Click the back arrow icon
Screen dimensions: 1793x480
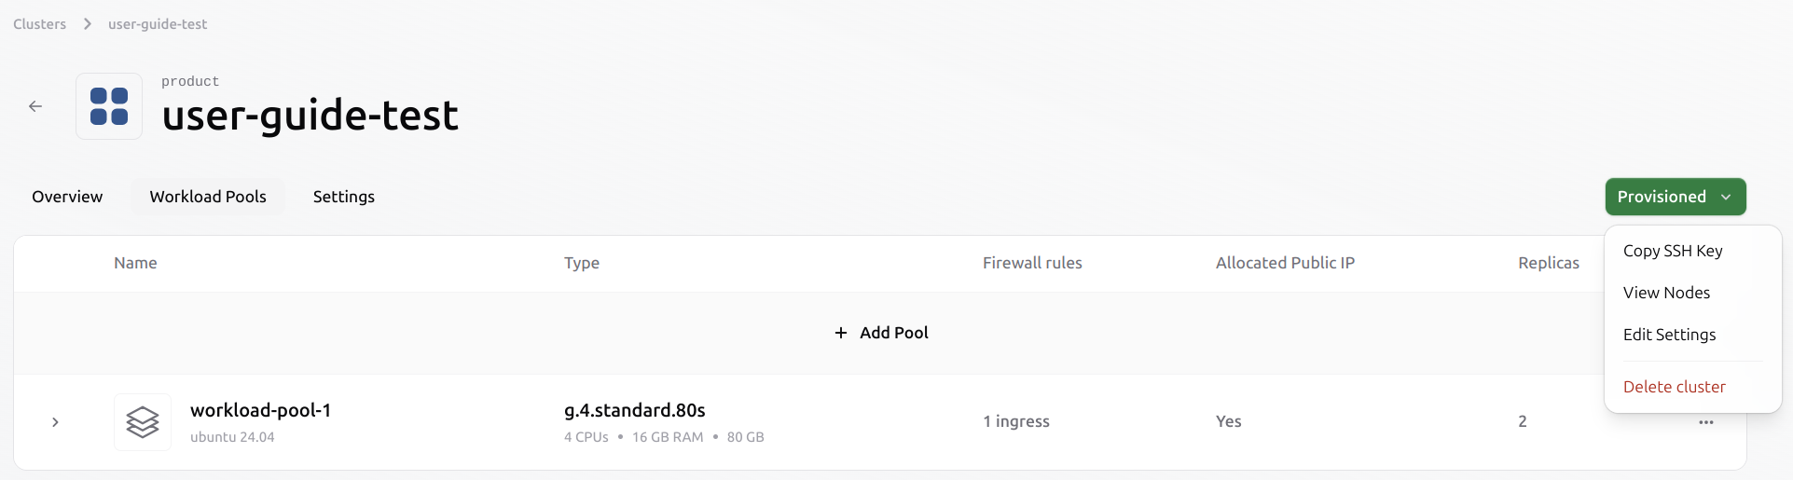35,106
